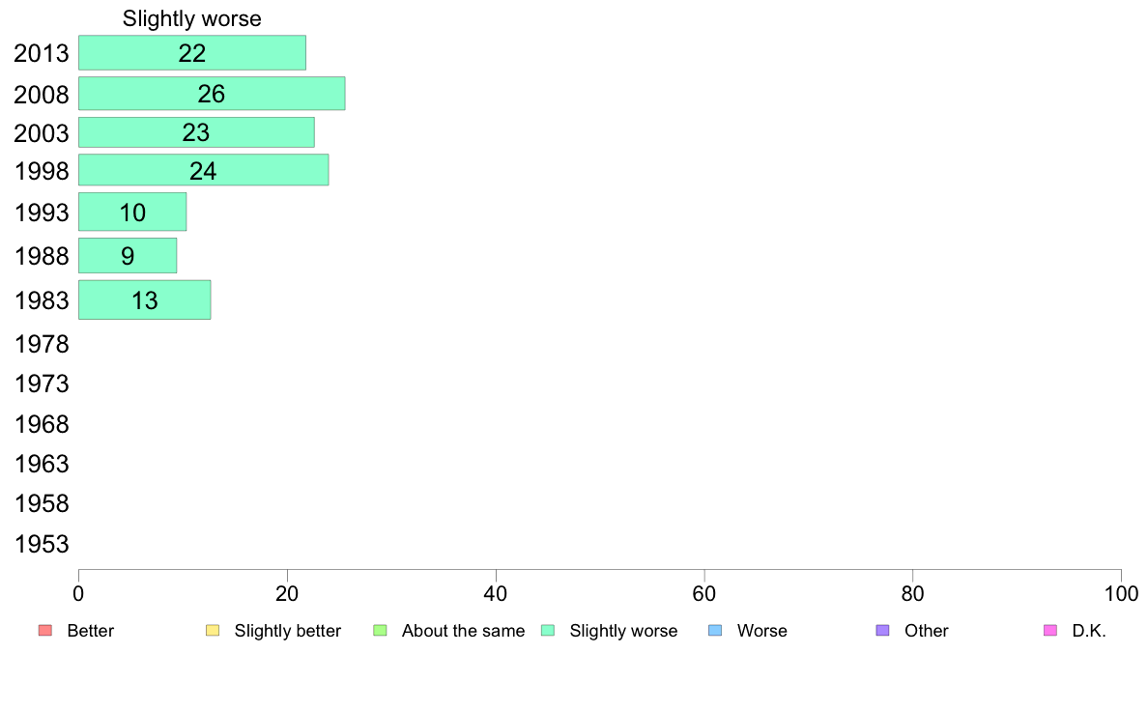Select the 2008 bar showing 26

[x=212, y=94]
